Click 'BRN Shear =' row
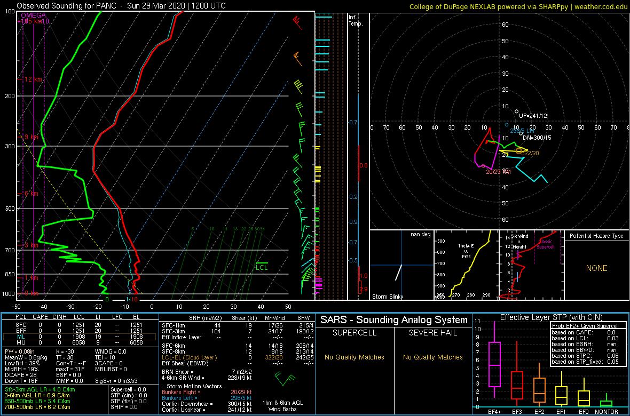 pos(207,372)
